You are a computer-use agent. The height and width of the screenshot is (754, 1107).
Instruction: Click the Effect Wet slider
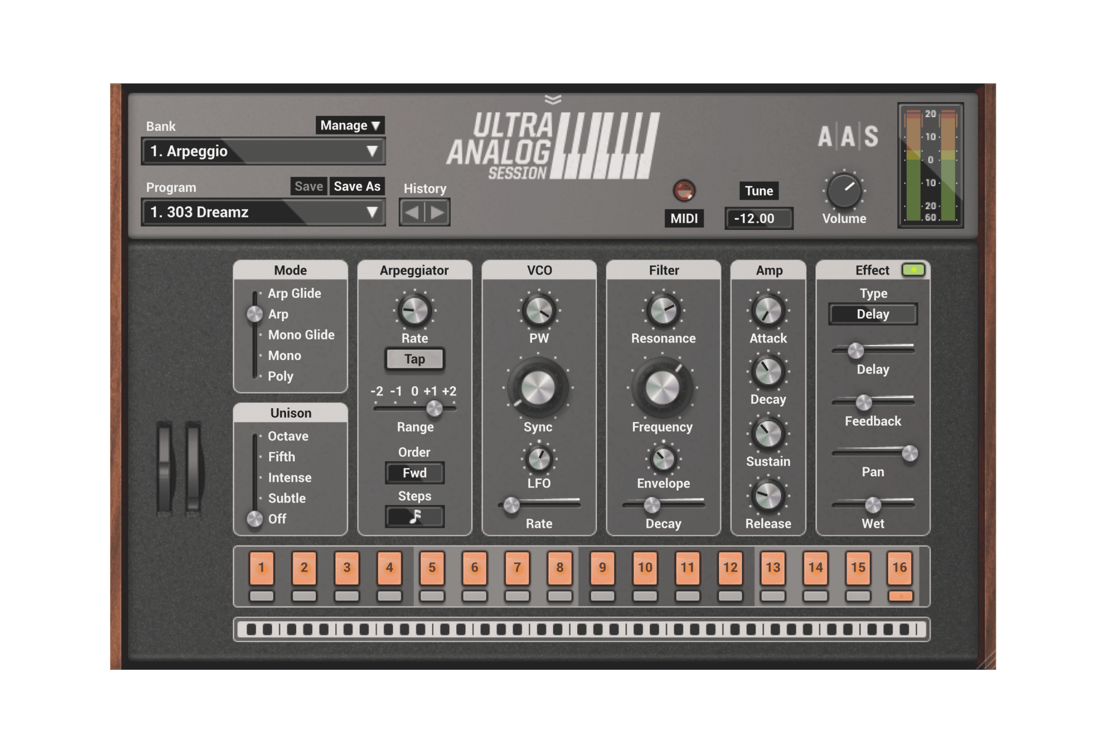pos(873,505)
